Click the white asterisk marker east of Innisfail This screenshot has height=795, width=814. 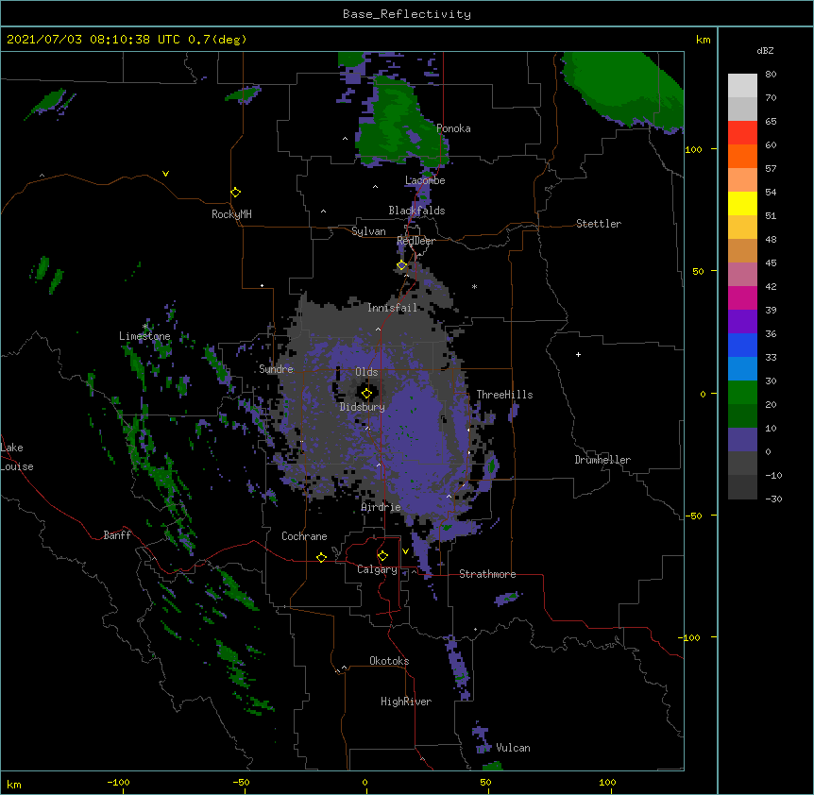pos(474,286)
